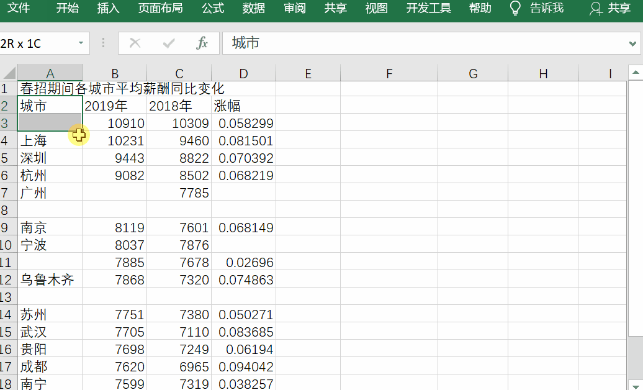Expand the formula bar chevron
Image resolution: width=643 pixels, height=390 pixels.
pyautogui.click(x=632, y=43)
